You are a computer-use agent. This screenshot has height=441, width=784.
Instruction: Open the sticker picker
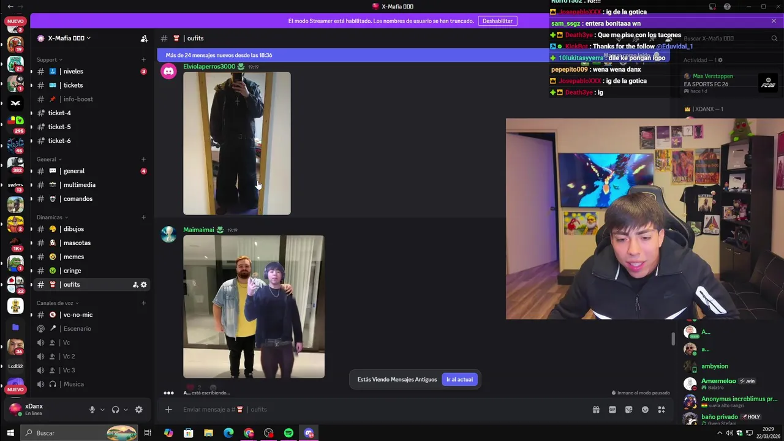click(x=629, y=410)
